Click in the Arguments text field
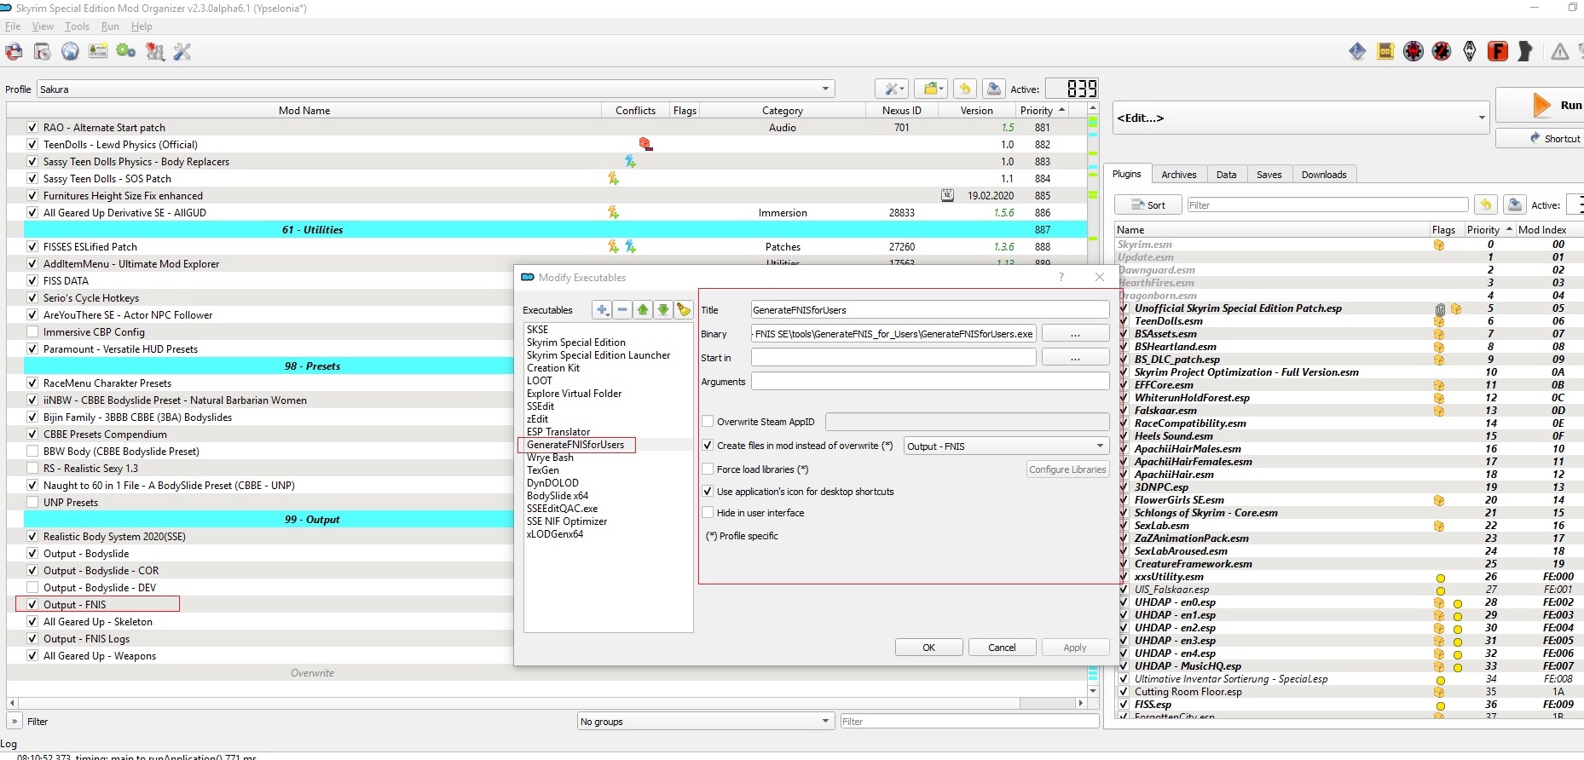 pos(929,382)
